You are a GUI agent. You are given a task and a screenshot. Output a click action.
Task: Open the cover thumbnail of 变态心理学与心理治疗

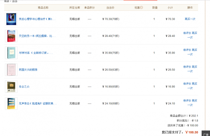coord(11,19)
